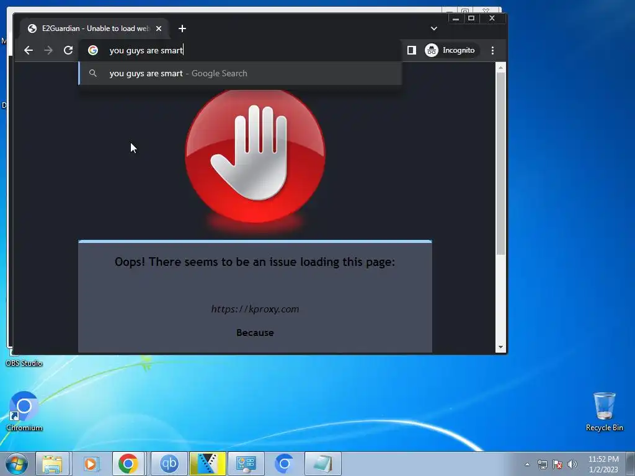This screenshot has width=635, height=476.
Task: Open Chromium from the taskbar
Action: coord(284,464)
